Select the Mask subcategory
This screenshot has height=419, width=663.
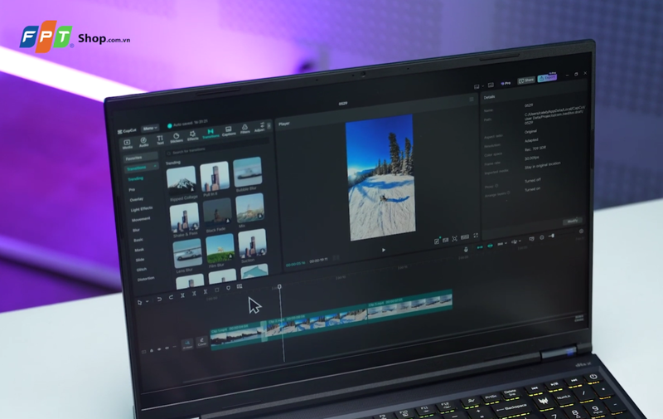139,250
